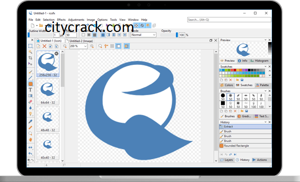Go to the Brush history entry below Extract
The image size is (300, 182).
pos(245,132)
